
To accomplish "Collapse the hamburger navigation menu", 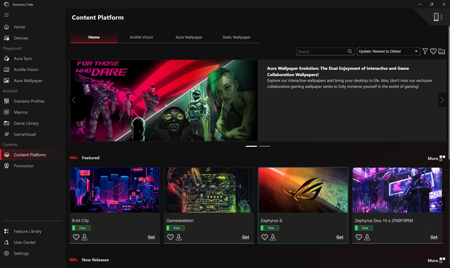I will click(x=6, y=15).
